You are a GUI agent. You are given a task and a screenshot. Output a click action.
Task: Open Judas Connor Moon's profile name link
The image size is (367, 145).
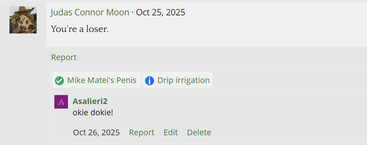(90, 12)
